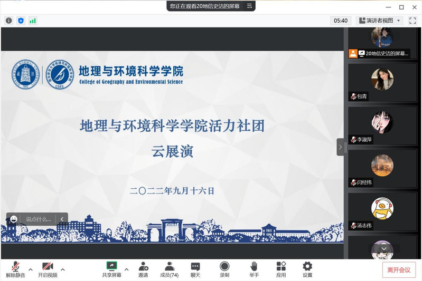Check the green network signal icon
Image resolution: width=422 pixels, height=281 pixels.
(33, 21)
